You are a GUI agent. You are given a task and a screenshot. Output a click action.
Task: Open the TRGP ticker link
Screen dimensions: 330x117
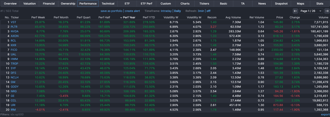(x=14, y=64)
